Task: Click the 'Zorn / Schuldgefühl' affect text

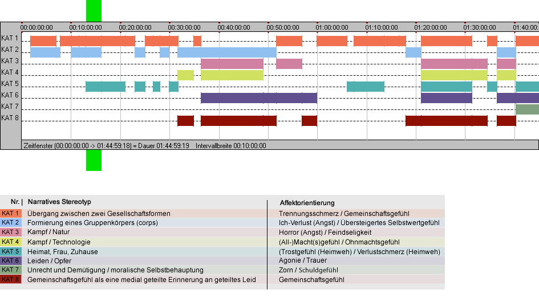Action: point(309,270)
